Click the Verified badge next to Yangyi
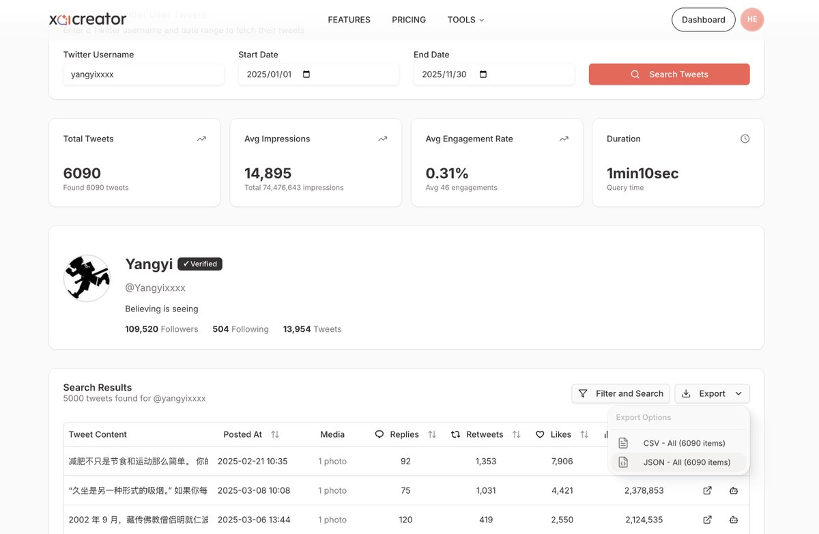The image size is (819, 534). (200, 264)
